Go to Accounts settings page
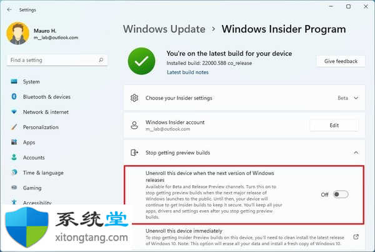This screenshot has height=252, width=375. pos(34,158)
